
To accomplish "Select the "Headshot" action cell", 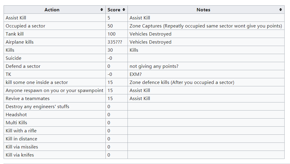I will pos(16,115).
